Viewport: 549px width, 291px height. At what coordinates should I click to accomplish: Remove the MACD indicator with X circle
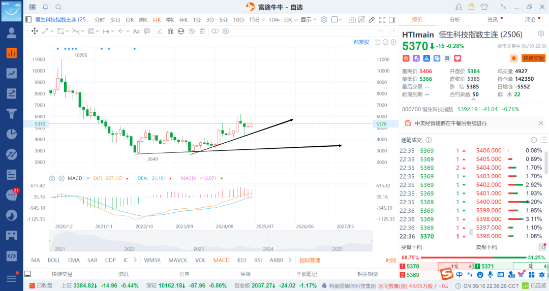pos(62,178)
